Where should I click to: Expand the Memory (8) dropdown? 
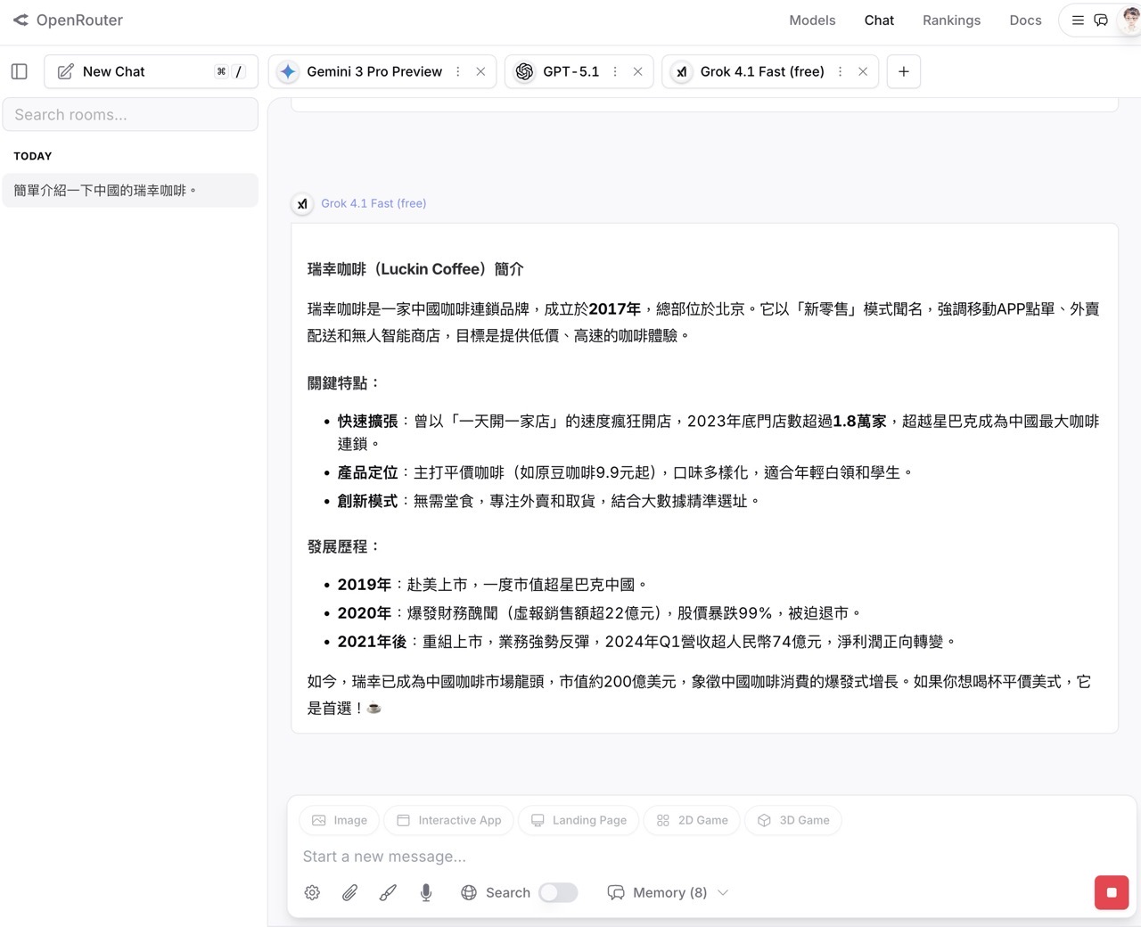click(x=724, y=892)
